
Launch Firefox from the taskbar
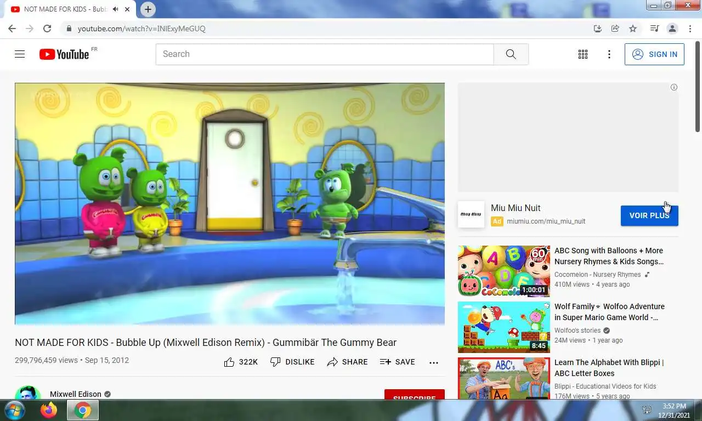pyautogui.click(x=49, y=410)
